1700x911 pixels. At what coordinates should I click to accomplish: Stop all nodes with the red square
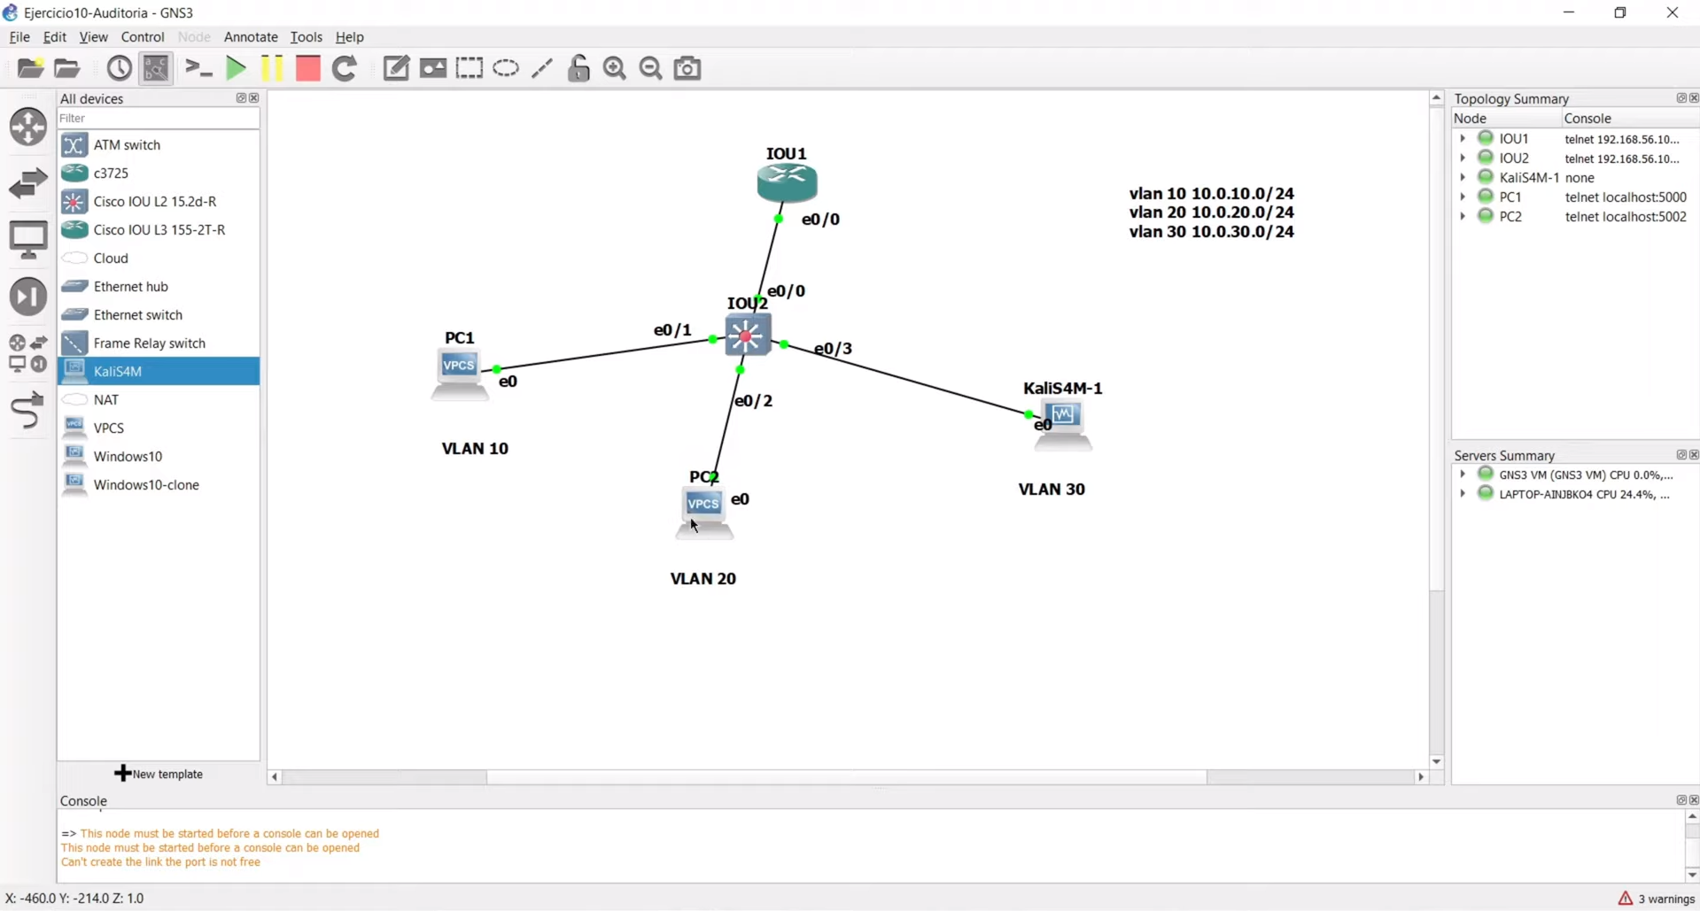[307, 68]
